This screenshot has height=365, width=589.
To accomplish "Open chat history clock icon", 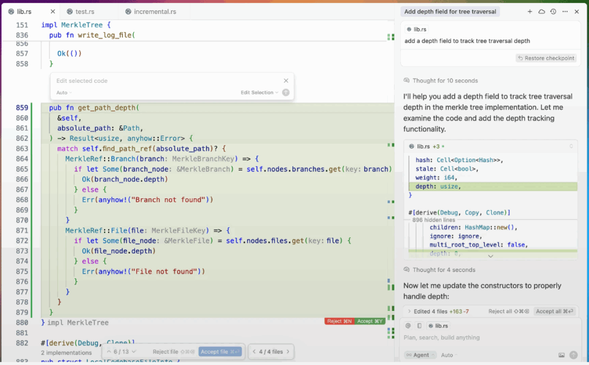I will coord(553,11).
